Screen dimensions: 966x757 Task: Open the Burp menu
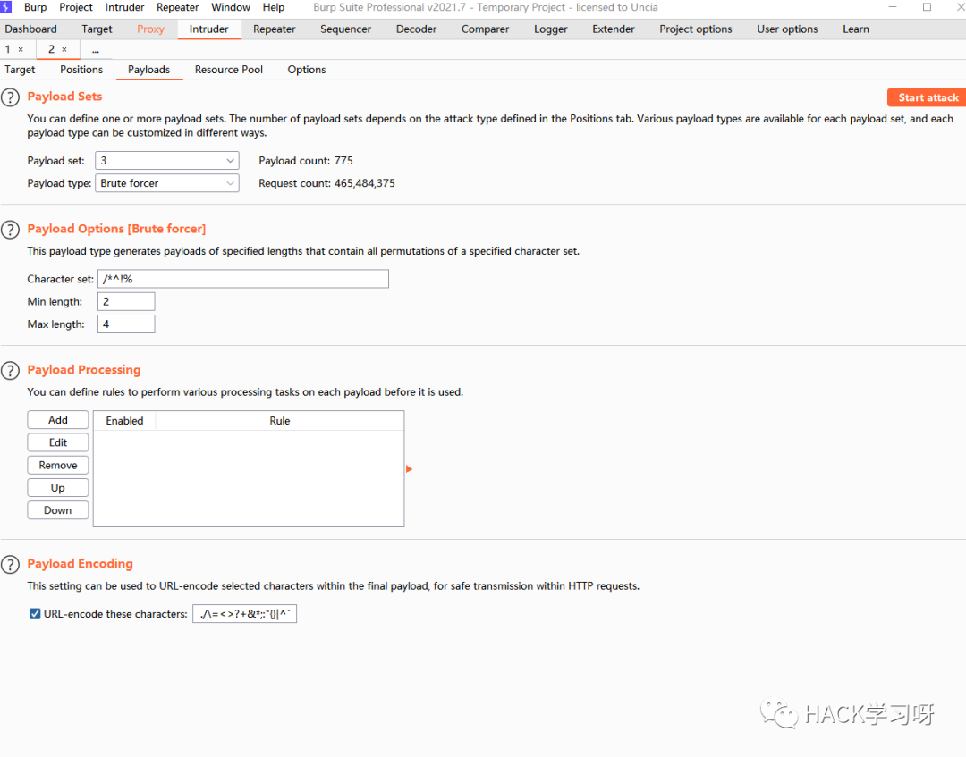tap(35, 7)
